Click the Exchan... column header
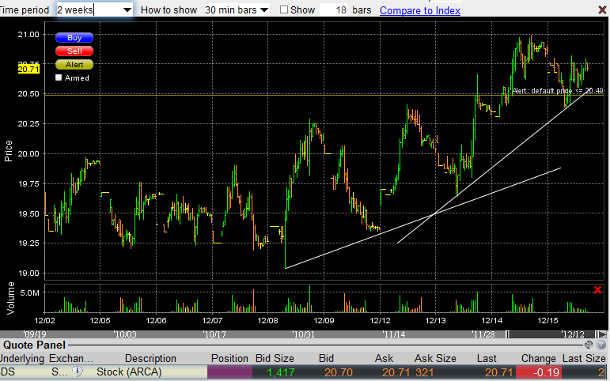This screenshot has height=381, width=610. [x=71, y=358]
